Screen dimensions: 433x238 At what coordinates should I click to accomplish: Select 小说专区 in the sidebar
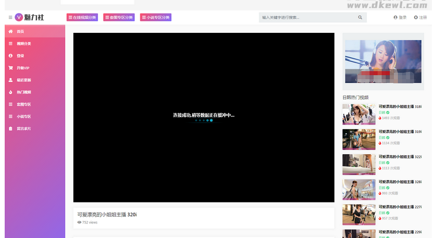pos(35,117)
